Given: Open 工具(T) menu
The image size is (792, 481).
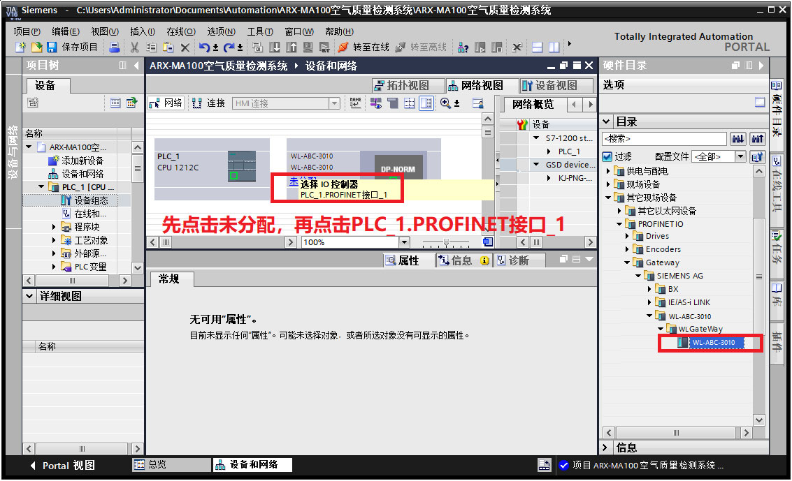Looking at the screenshot, I should tap(260, 31).
